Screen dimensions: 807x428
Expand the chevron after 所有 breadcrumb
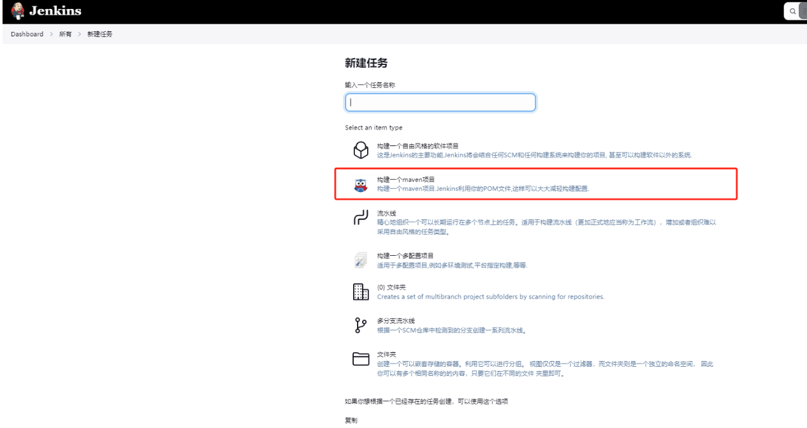click(x=79, y=34)
